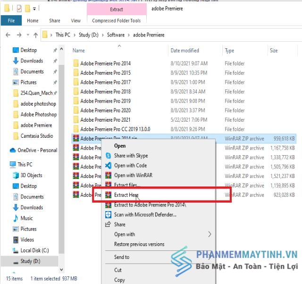Select Adobe Premiere Pro 2015 folder
Viewport: 302px width, 284px height.
(105, 73)
